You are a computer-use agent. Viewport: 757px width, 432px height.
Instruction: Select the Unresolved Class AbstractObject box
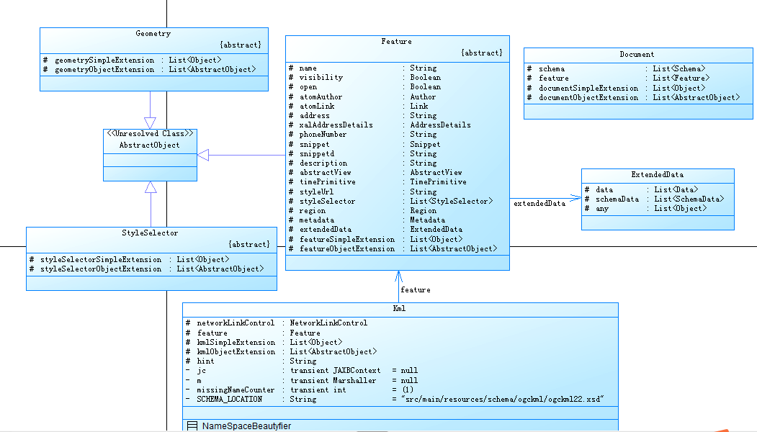click(x=150, y=155)
